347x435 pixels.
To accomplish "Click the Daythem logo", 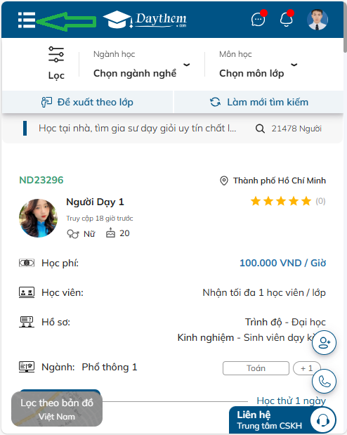I will pyautogui.click(x=145, y=20).
